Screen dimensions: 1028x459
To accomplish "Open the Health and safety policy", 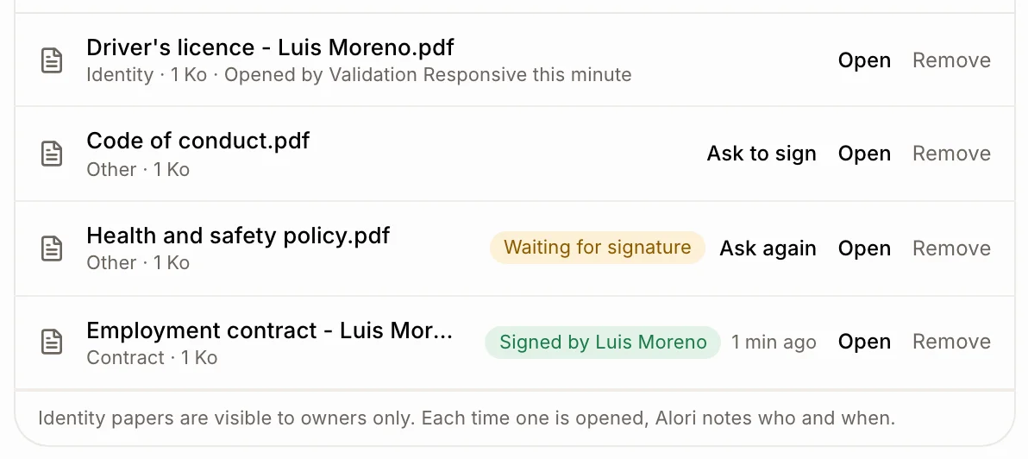I will point(864,248).
